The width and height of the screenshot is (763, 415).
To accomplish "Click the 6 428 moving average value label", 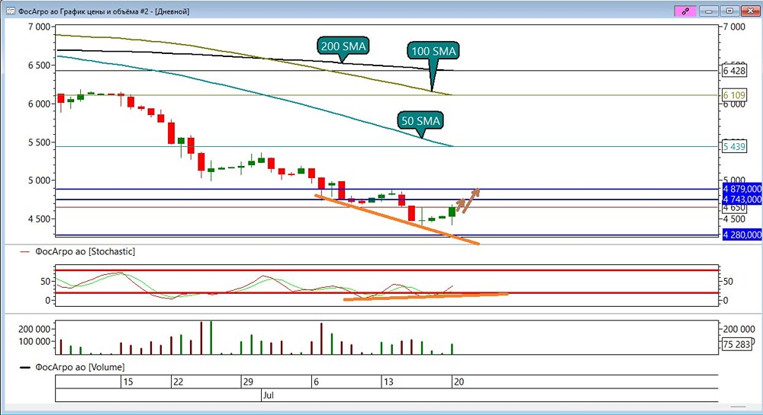I will pos(734,71).
